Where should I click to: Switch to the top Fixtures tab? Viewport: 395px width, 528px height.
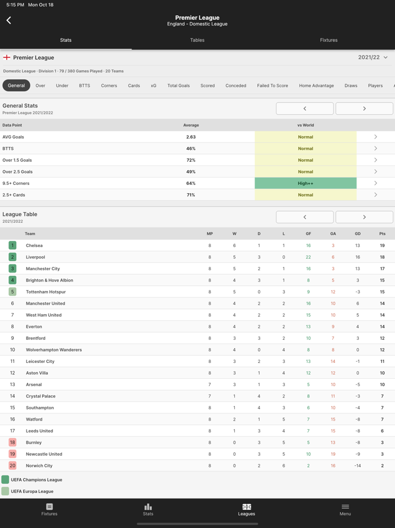coord(329,40)
